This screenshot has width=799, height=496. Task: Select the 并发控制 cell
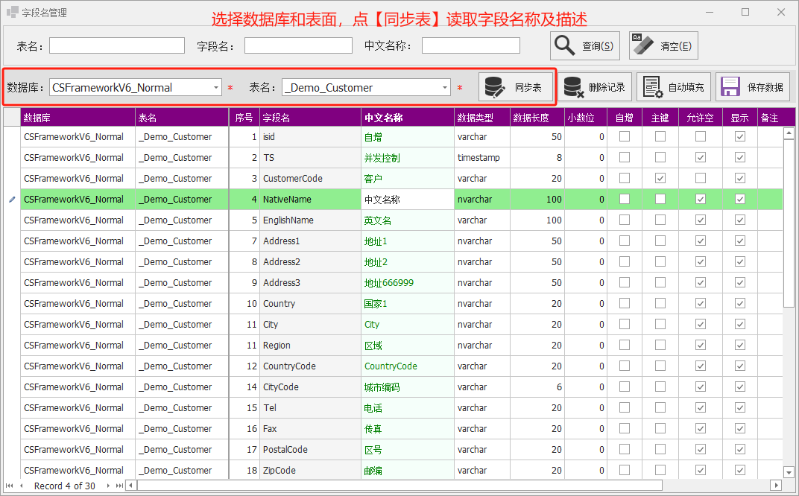pos(408,157)
